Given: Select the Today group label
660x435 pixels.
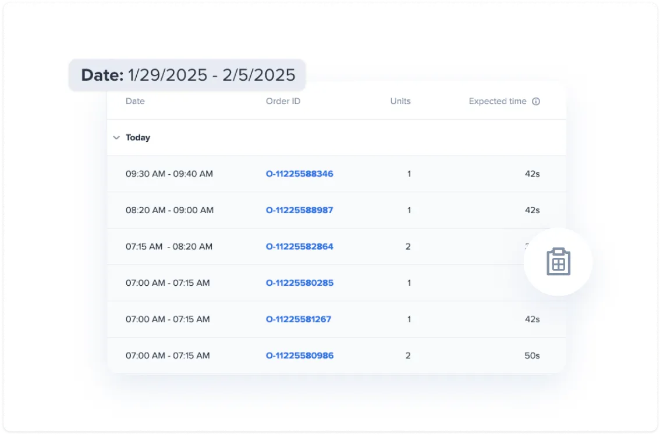Looking at the screenshot, I should tap(137, 138).
